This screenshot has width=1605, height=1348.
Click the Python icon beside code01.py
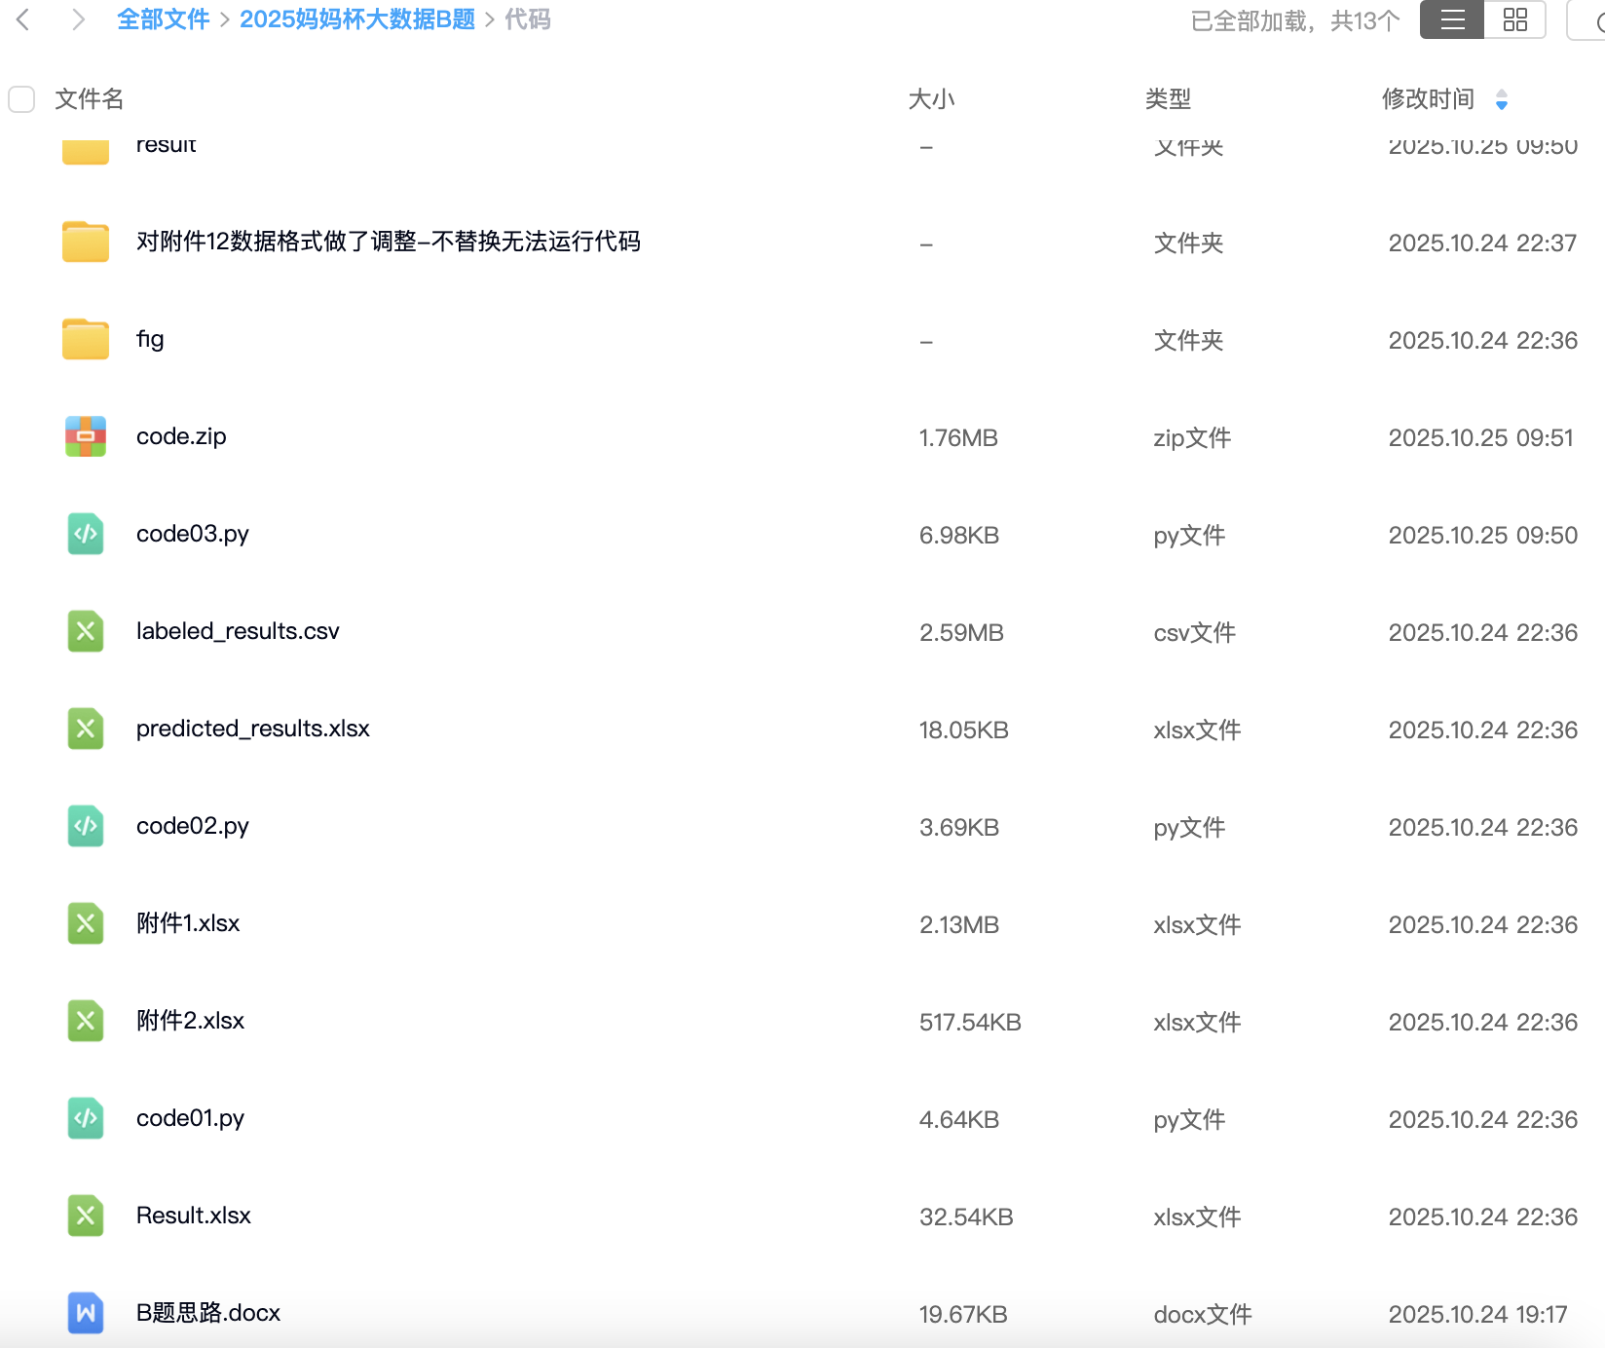coord(86,1118)
